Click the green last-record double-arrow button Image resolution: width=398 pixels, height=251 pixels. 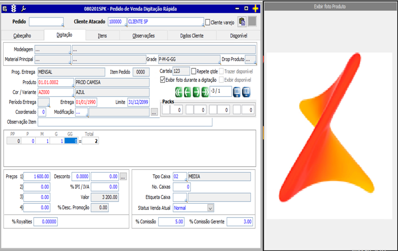(x=205, y=92)
